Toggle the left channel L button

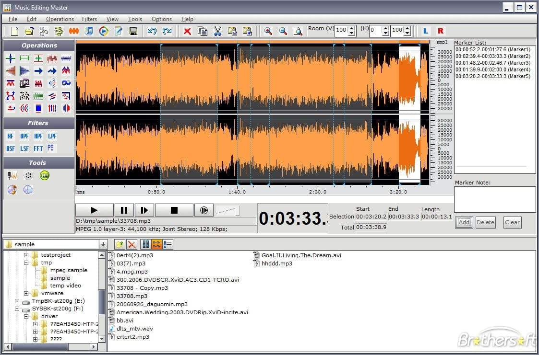[x=425, y=31]
